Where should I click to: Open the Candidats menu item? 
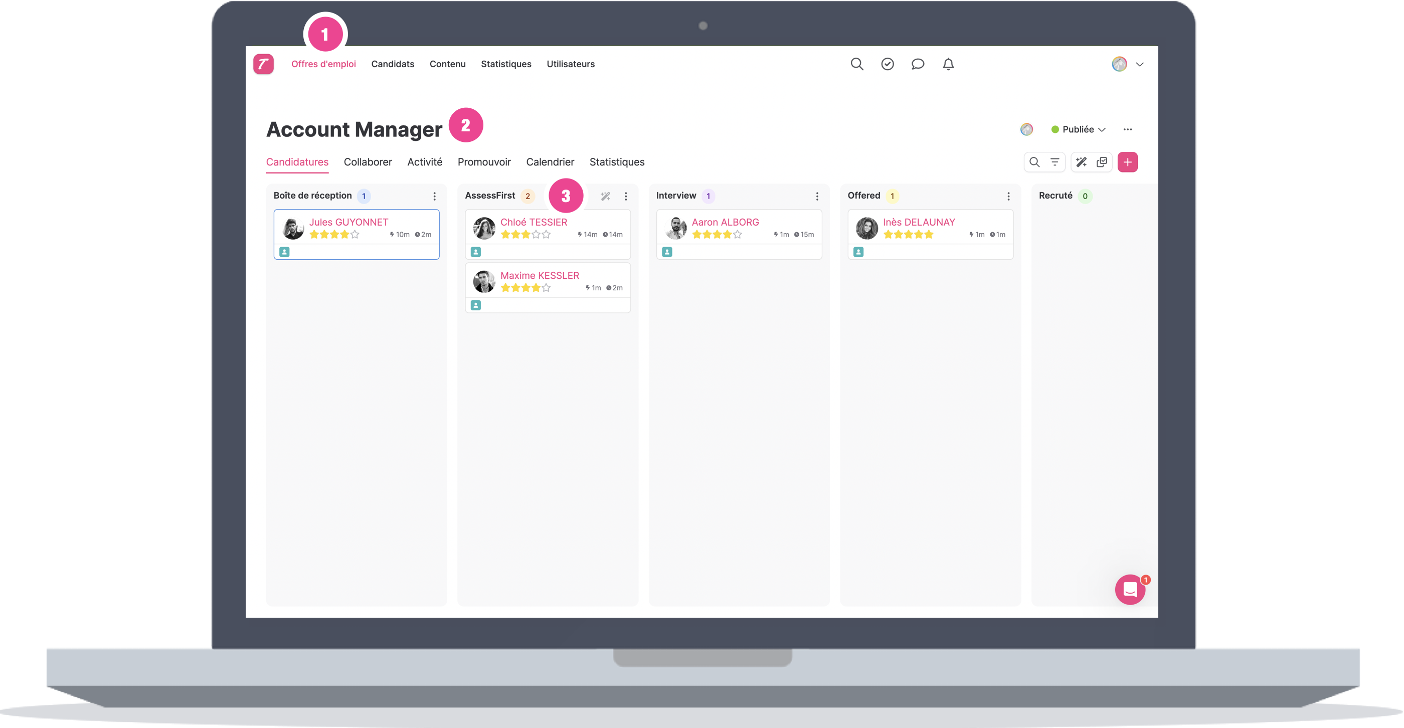(393, 64)
